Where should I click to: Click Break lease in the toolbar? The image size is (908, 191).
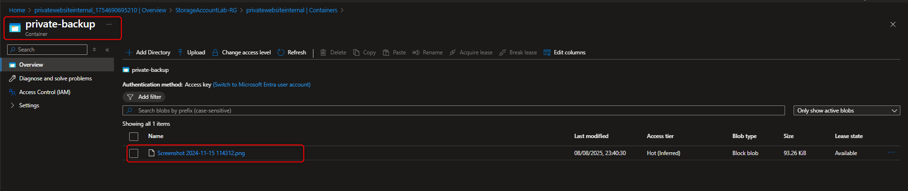point(518,52)
